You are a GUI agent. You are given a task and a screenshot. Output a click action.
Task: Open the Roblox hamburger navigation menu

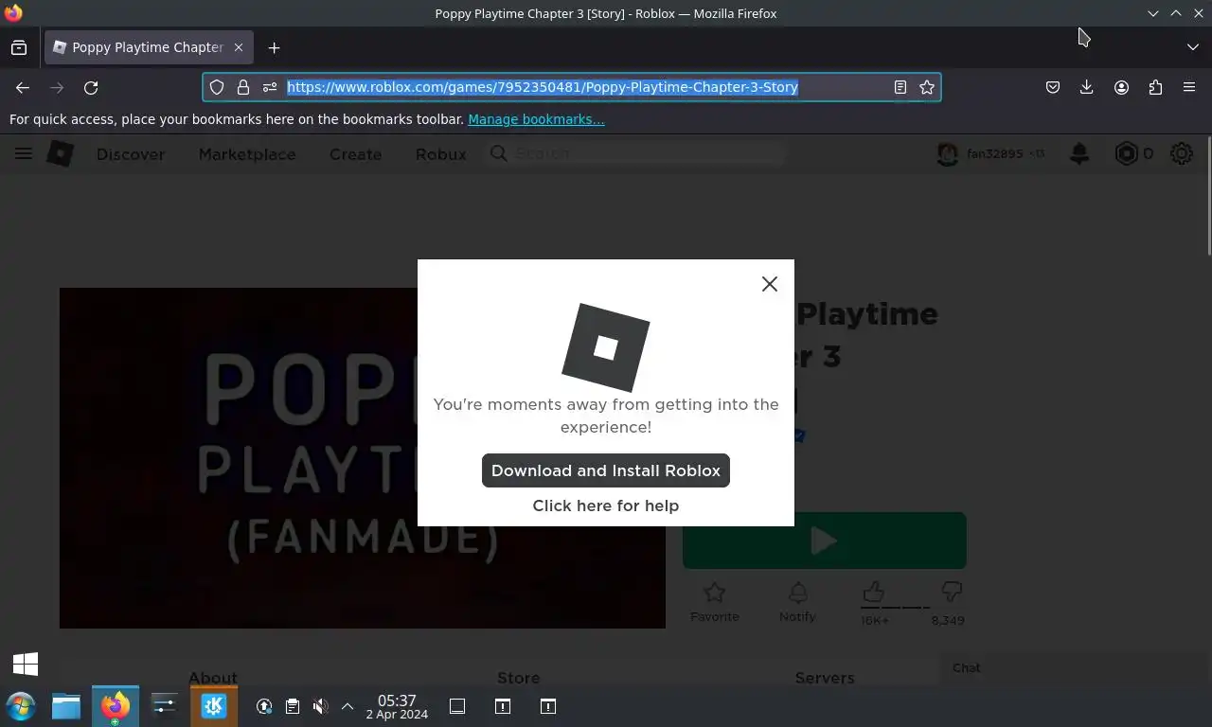(24, 153)
